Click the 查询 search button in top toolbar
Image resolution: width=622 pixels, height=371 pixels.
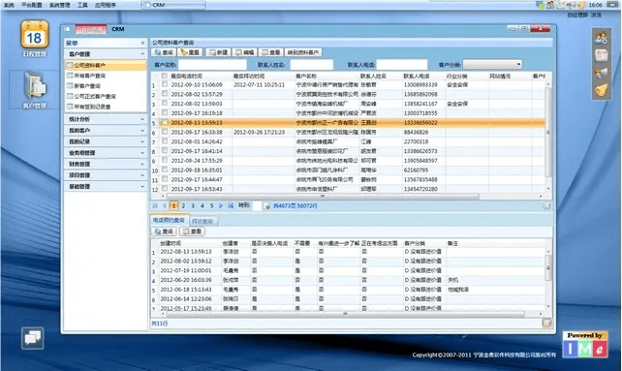point(164,52)
